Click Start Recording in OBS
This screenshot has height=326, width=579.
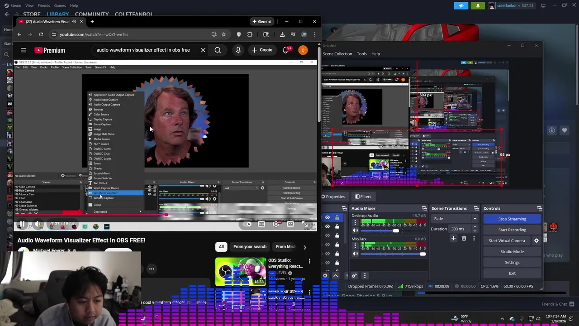(512, 230)
